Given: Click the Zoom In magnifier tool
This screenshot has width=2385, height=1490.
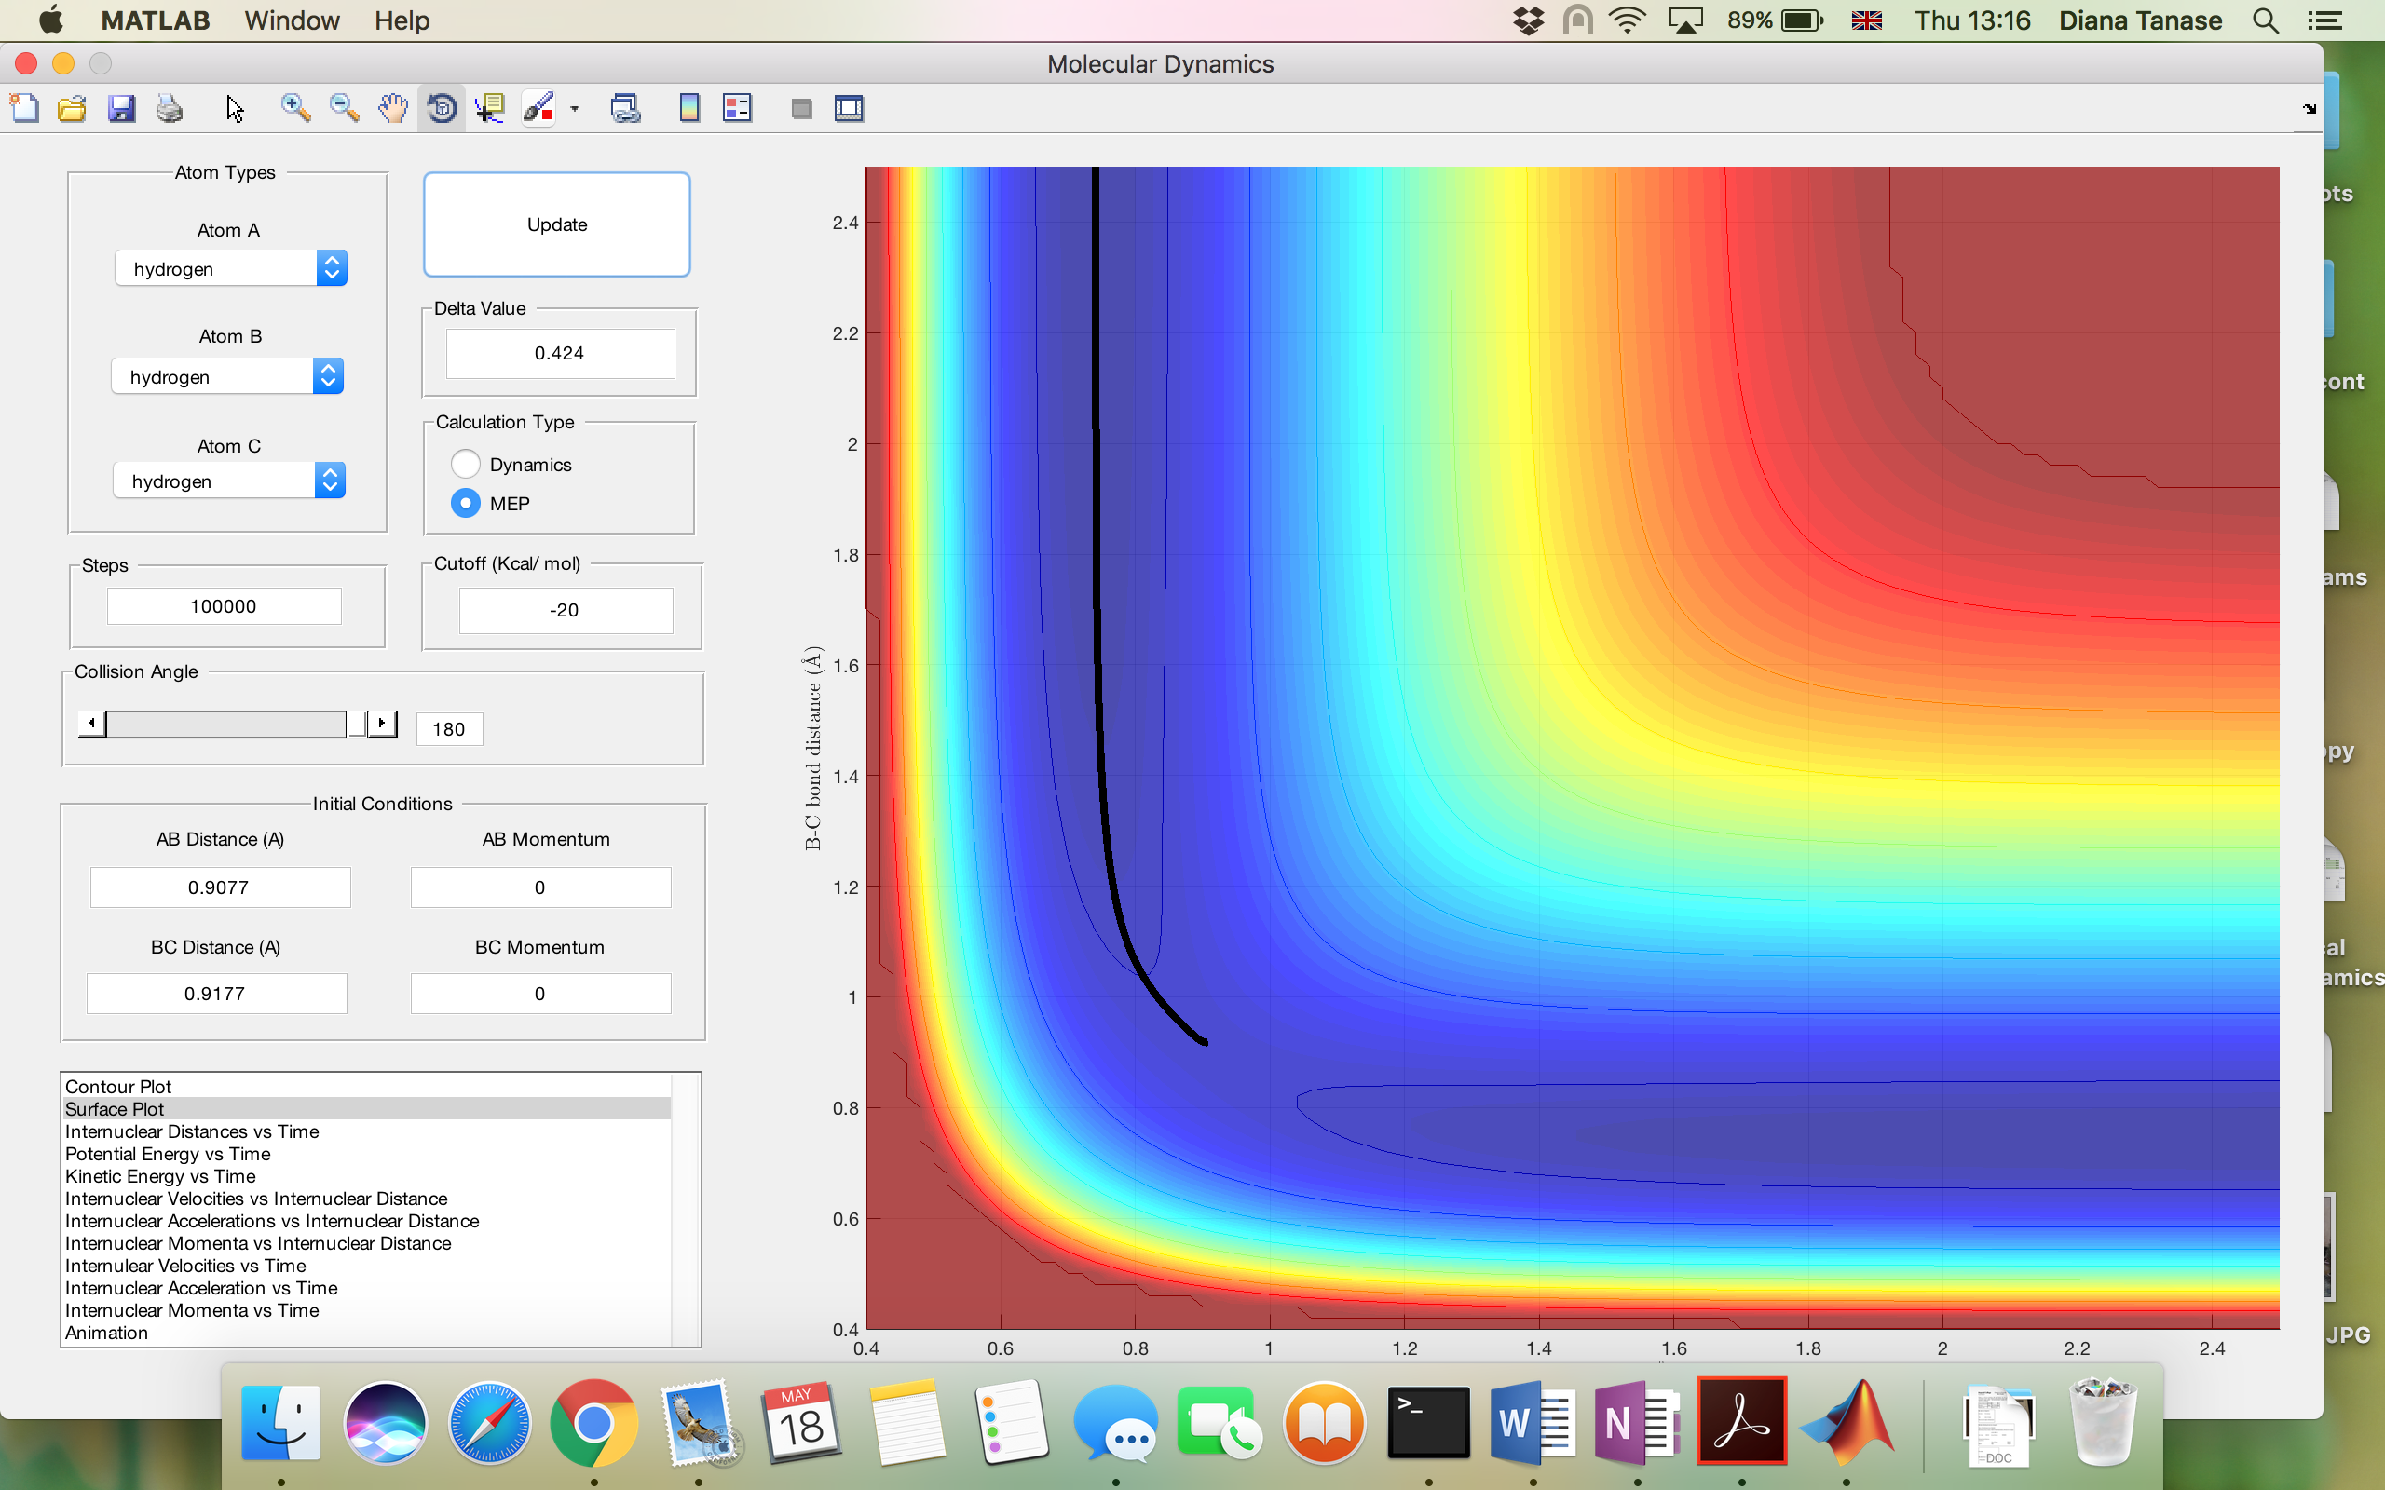Looking at the screenshot, I should point(294,108).
